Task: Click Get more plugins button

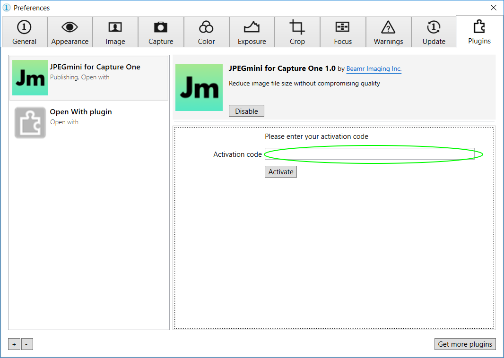Action: (x=465, y=344)
